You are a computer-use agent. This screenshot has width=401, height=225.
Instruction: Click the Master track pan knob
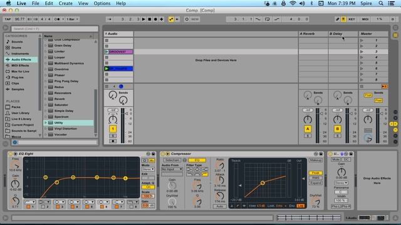point(368,119)
